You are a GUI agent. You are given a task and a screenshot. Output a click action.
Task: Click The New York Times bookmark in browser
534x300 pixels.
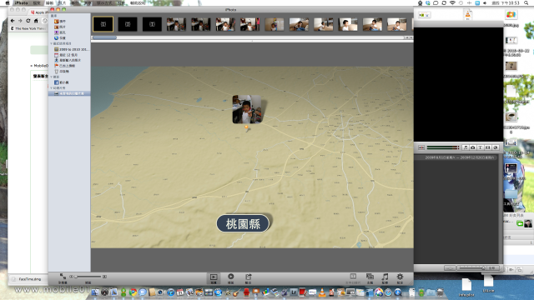click(28, 28)
